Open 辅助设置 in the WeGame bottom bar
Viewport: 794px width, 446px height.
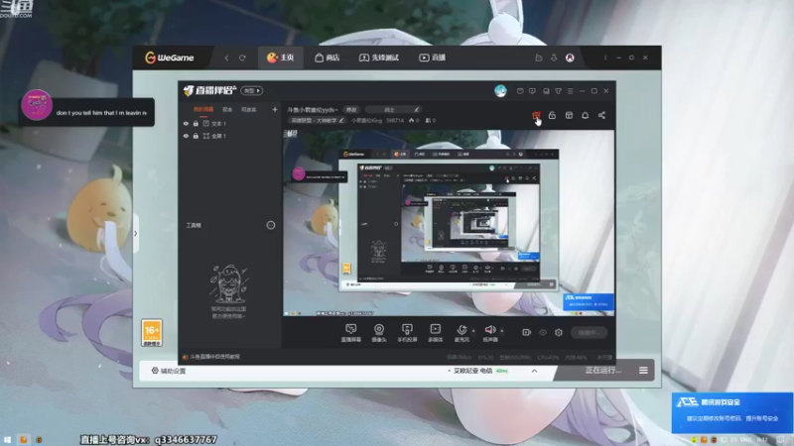coord(169,371)
